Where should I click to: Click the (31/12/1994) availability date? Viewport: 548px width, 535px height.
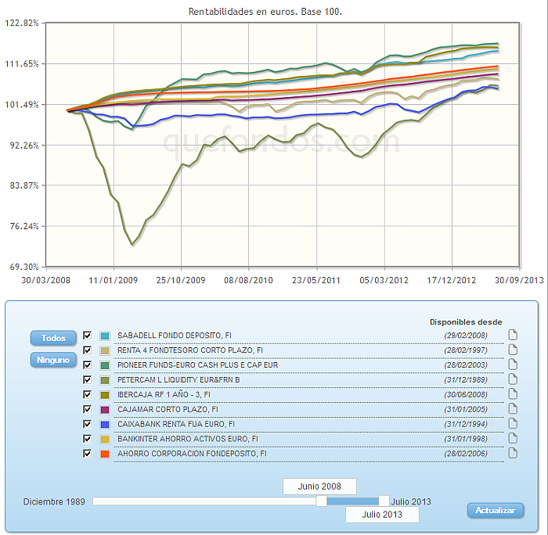(x=466, y=424)
